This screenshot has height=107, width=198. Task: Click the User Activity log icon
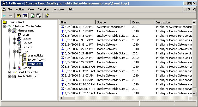pos(24,55)
